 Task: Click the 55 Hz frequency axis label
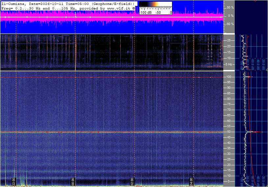pos(229,127)
